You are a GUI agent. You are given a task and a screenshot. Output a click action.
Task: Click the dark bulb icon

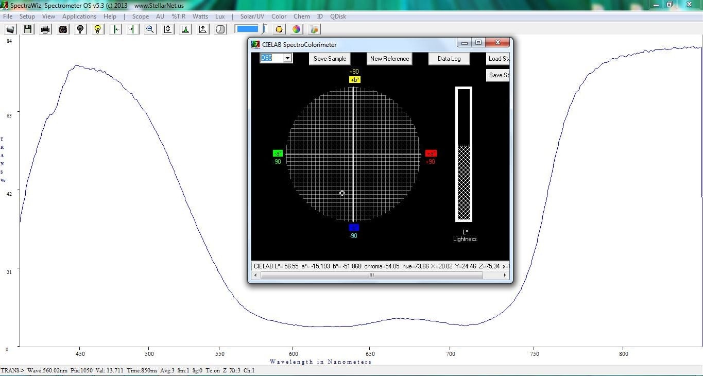click(80, 29)
